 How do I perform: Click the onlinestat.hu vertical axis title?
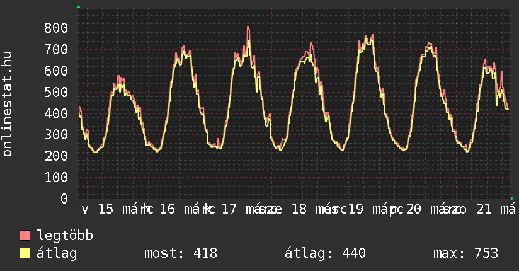coord(8,104)
